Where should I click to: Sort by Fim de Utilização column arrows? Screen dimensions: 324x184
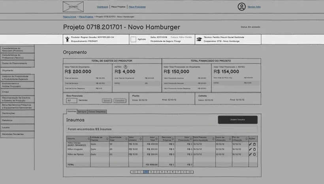[x=246, y=139]
